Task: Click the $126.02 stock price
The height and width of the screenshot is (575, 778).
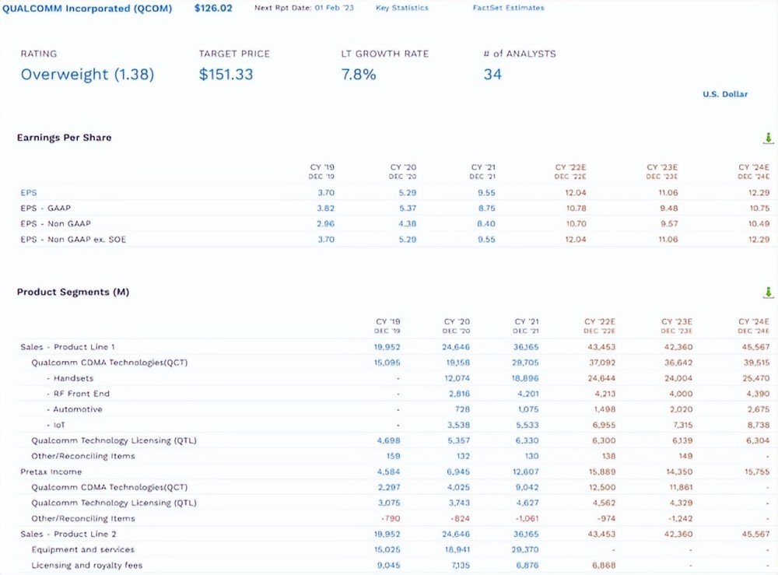Action: [213, 8]
